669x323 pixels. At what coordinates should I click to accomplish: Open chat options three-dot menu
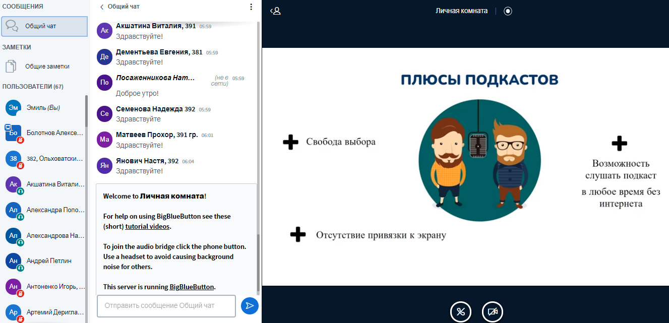point(251,7)
